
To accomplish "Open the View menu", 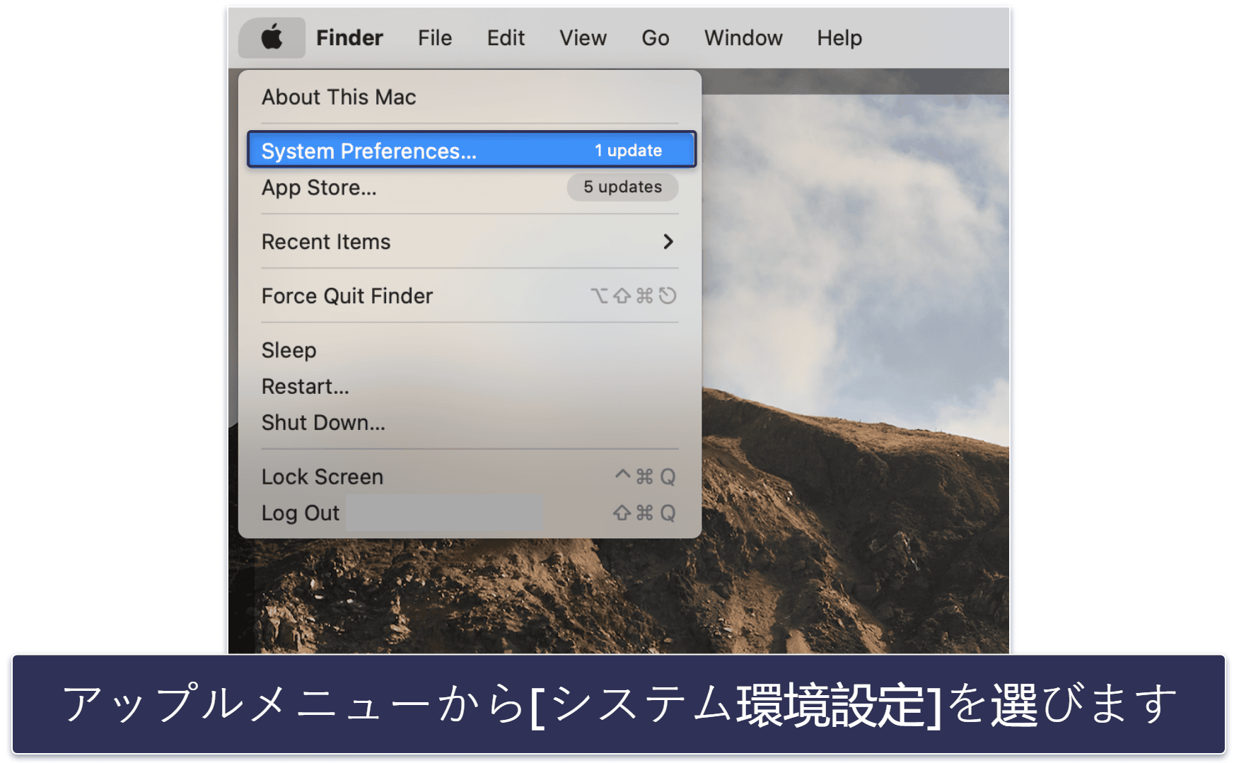I will tap(583, 37).
